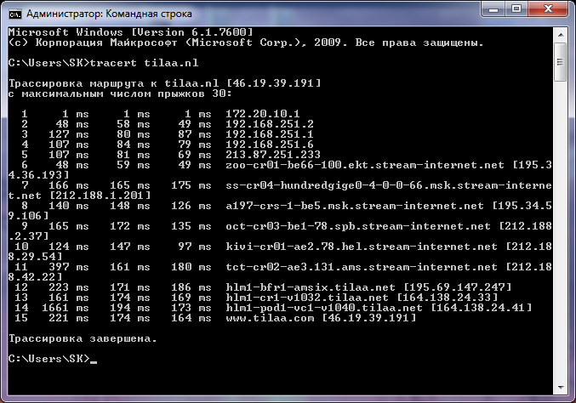The image size is (576, 403).
Task: Click the vertical scrollbar thumb
Action: 560,65
